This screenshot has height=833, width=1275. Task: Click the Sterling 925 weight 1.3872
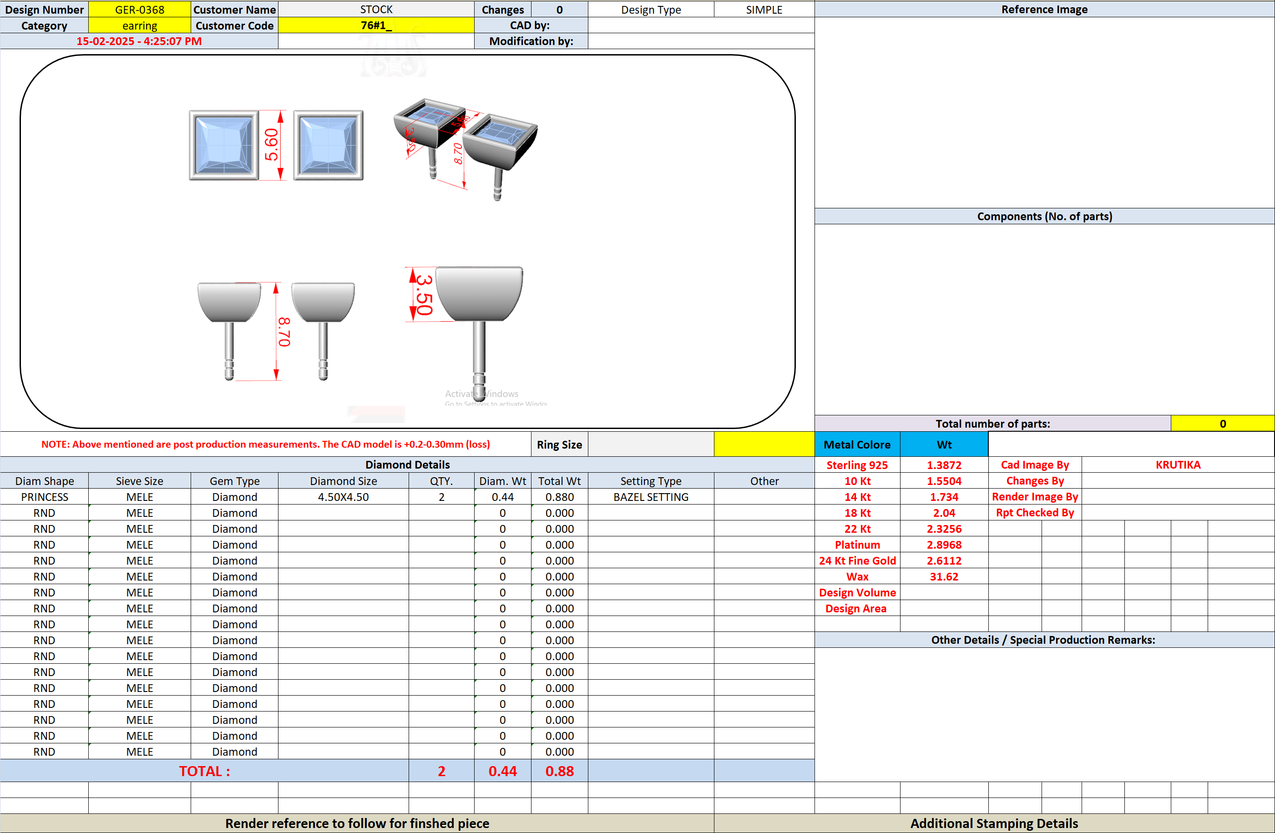944,464
